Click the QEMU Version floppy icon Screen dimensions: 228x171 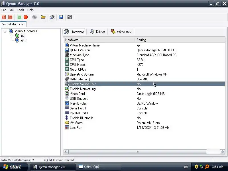(67, 50)
